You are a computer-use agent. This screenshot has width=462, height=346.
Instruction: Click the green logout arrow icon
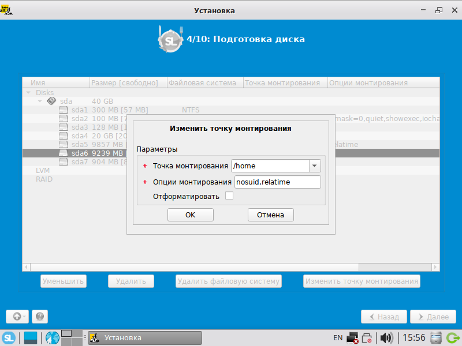pos(453,338)
